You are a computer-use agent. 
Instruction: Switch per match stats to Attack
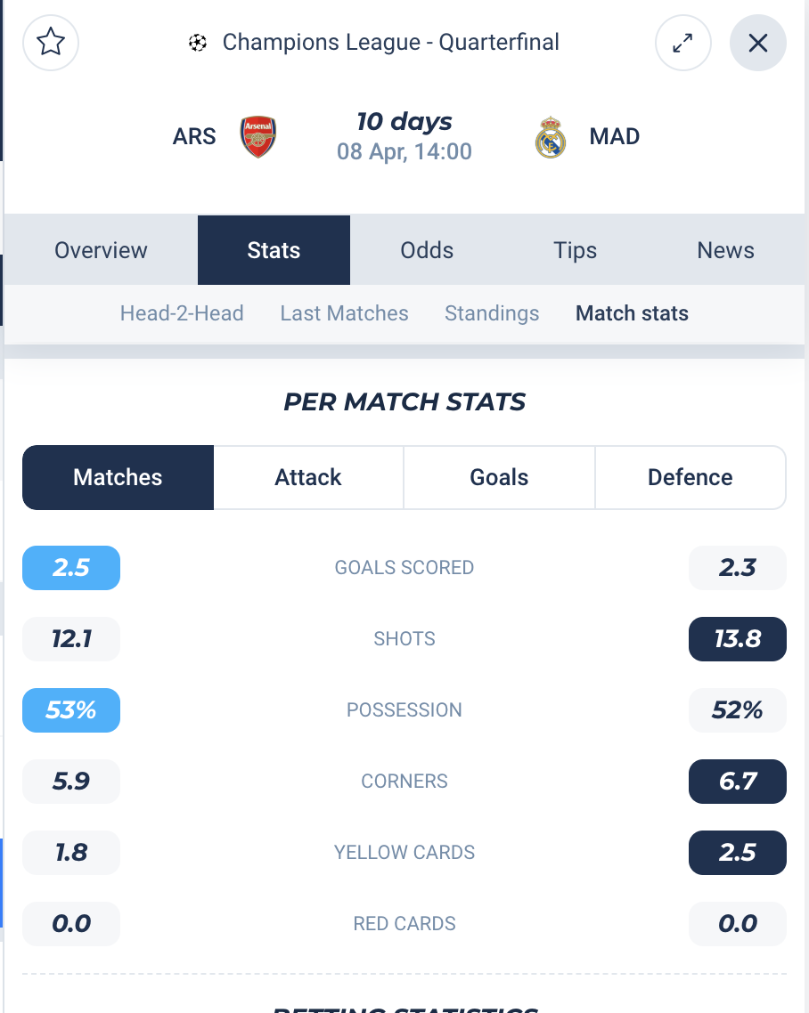[308, 477]
